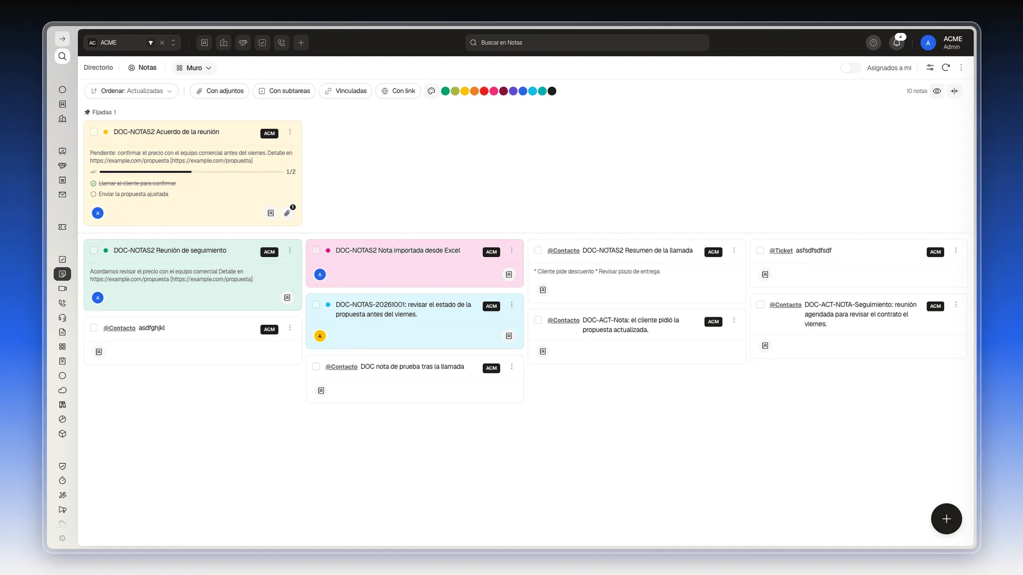1023x575 pixels.
Task: Check the box on Acuerdo de la reunión note
Action: click(x=94, y=132)
